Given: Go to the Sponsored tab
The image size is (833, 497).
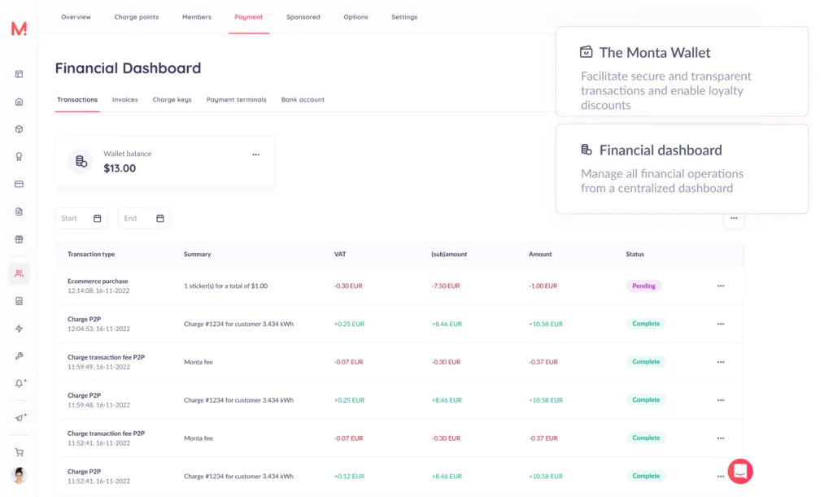Looking at the screenshot, I should (x=303, y=17).
